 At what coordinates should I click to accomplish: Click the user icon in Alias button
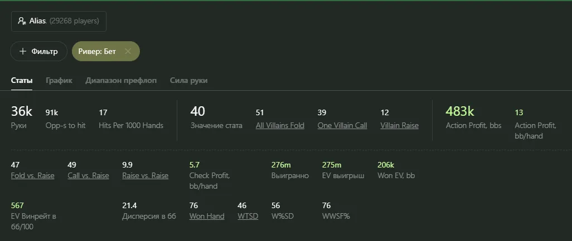[x=22, y=21]
